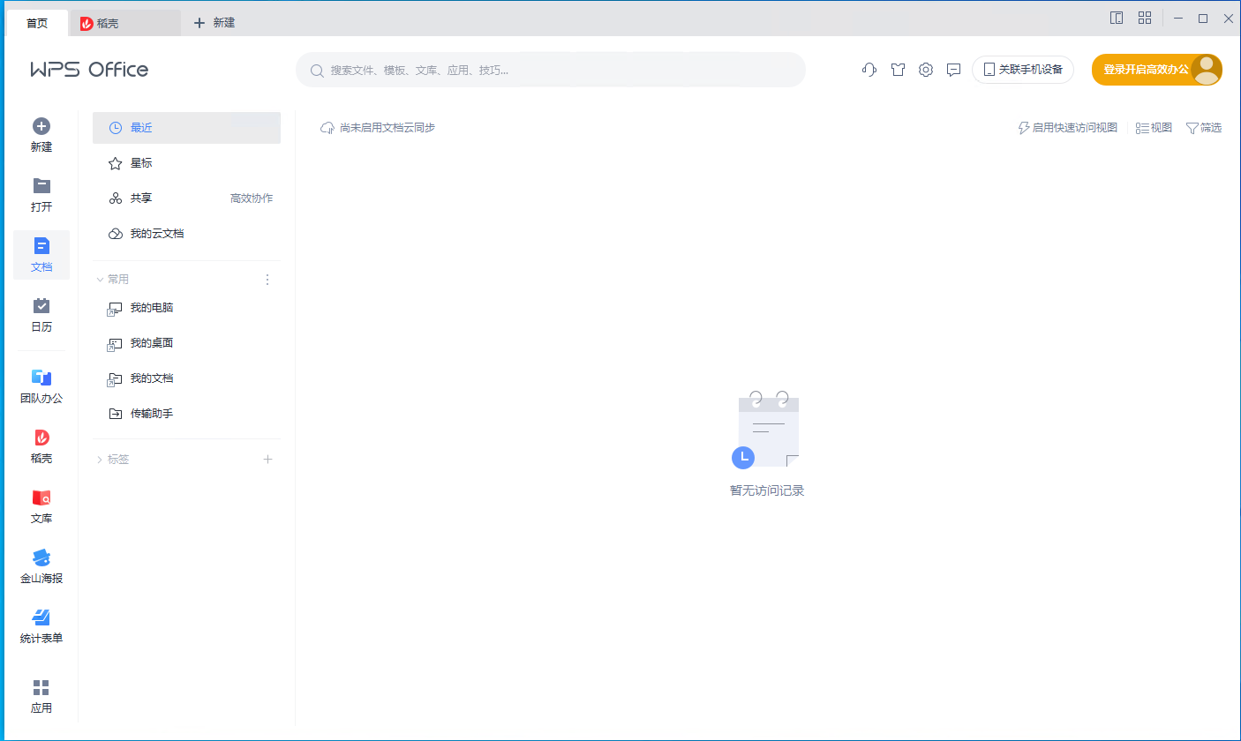This screenshot has width=1241, height=741.
Task: Open the 统计表单 forms icon
Action: (41, 617)
